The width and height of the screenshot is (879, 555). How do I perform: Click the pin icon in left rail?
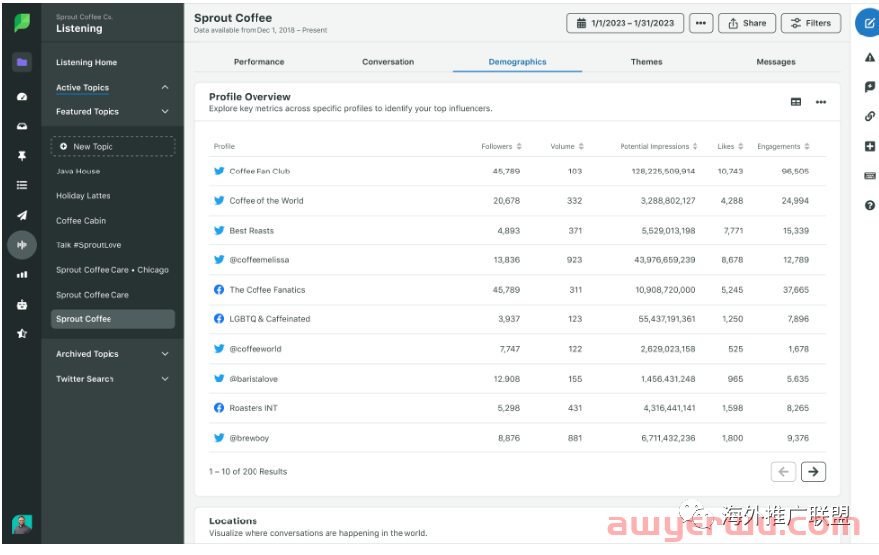tap(22, 156)
